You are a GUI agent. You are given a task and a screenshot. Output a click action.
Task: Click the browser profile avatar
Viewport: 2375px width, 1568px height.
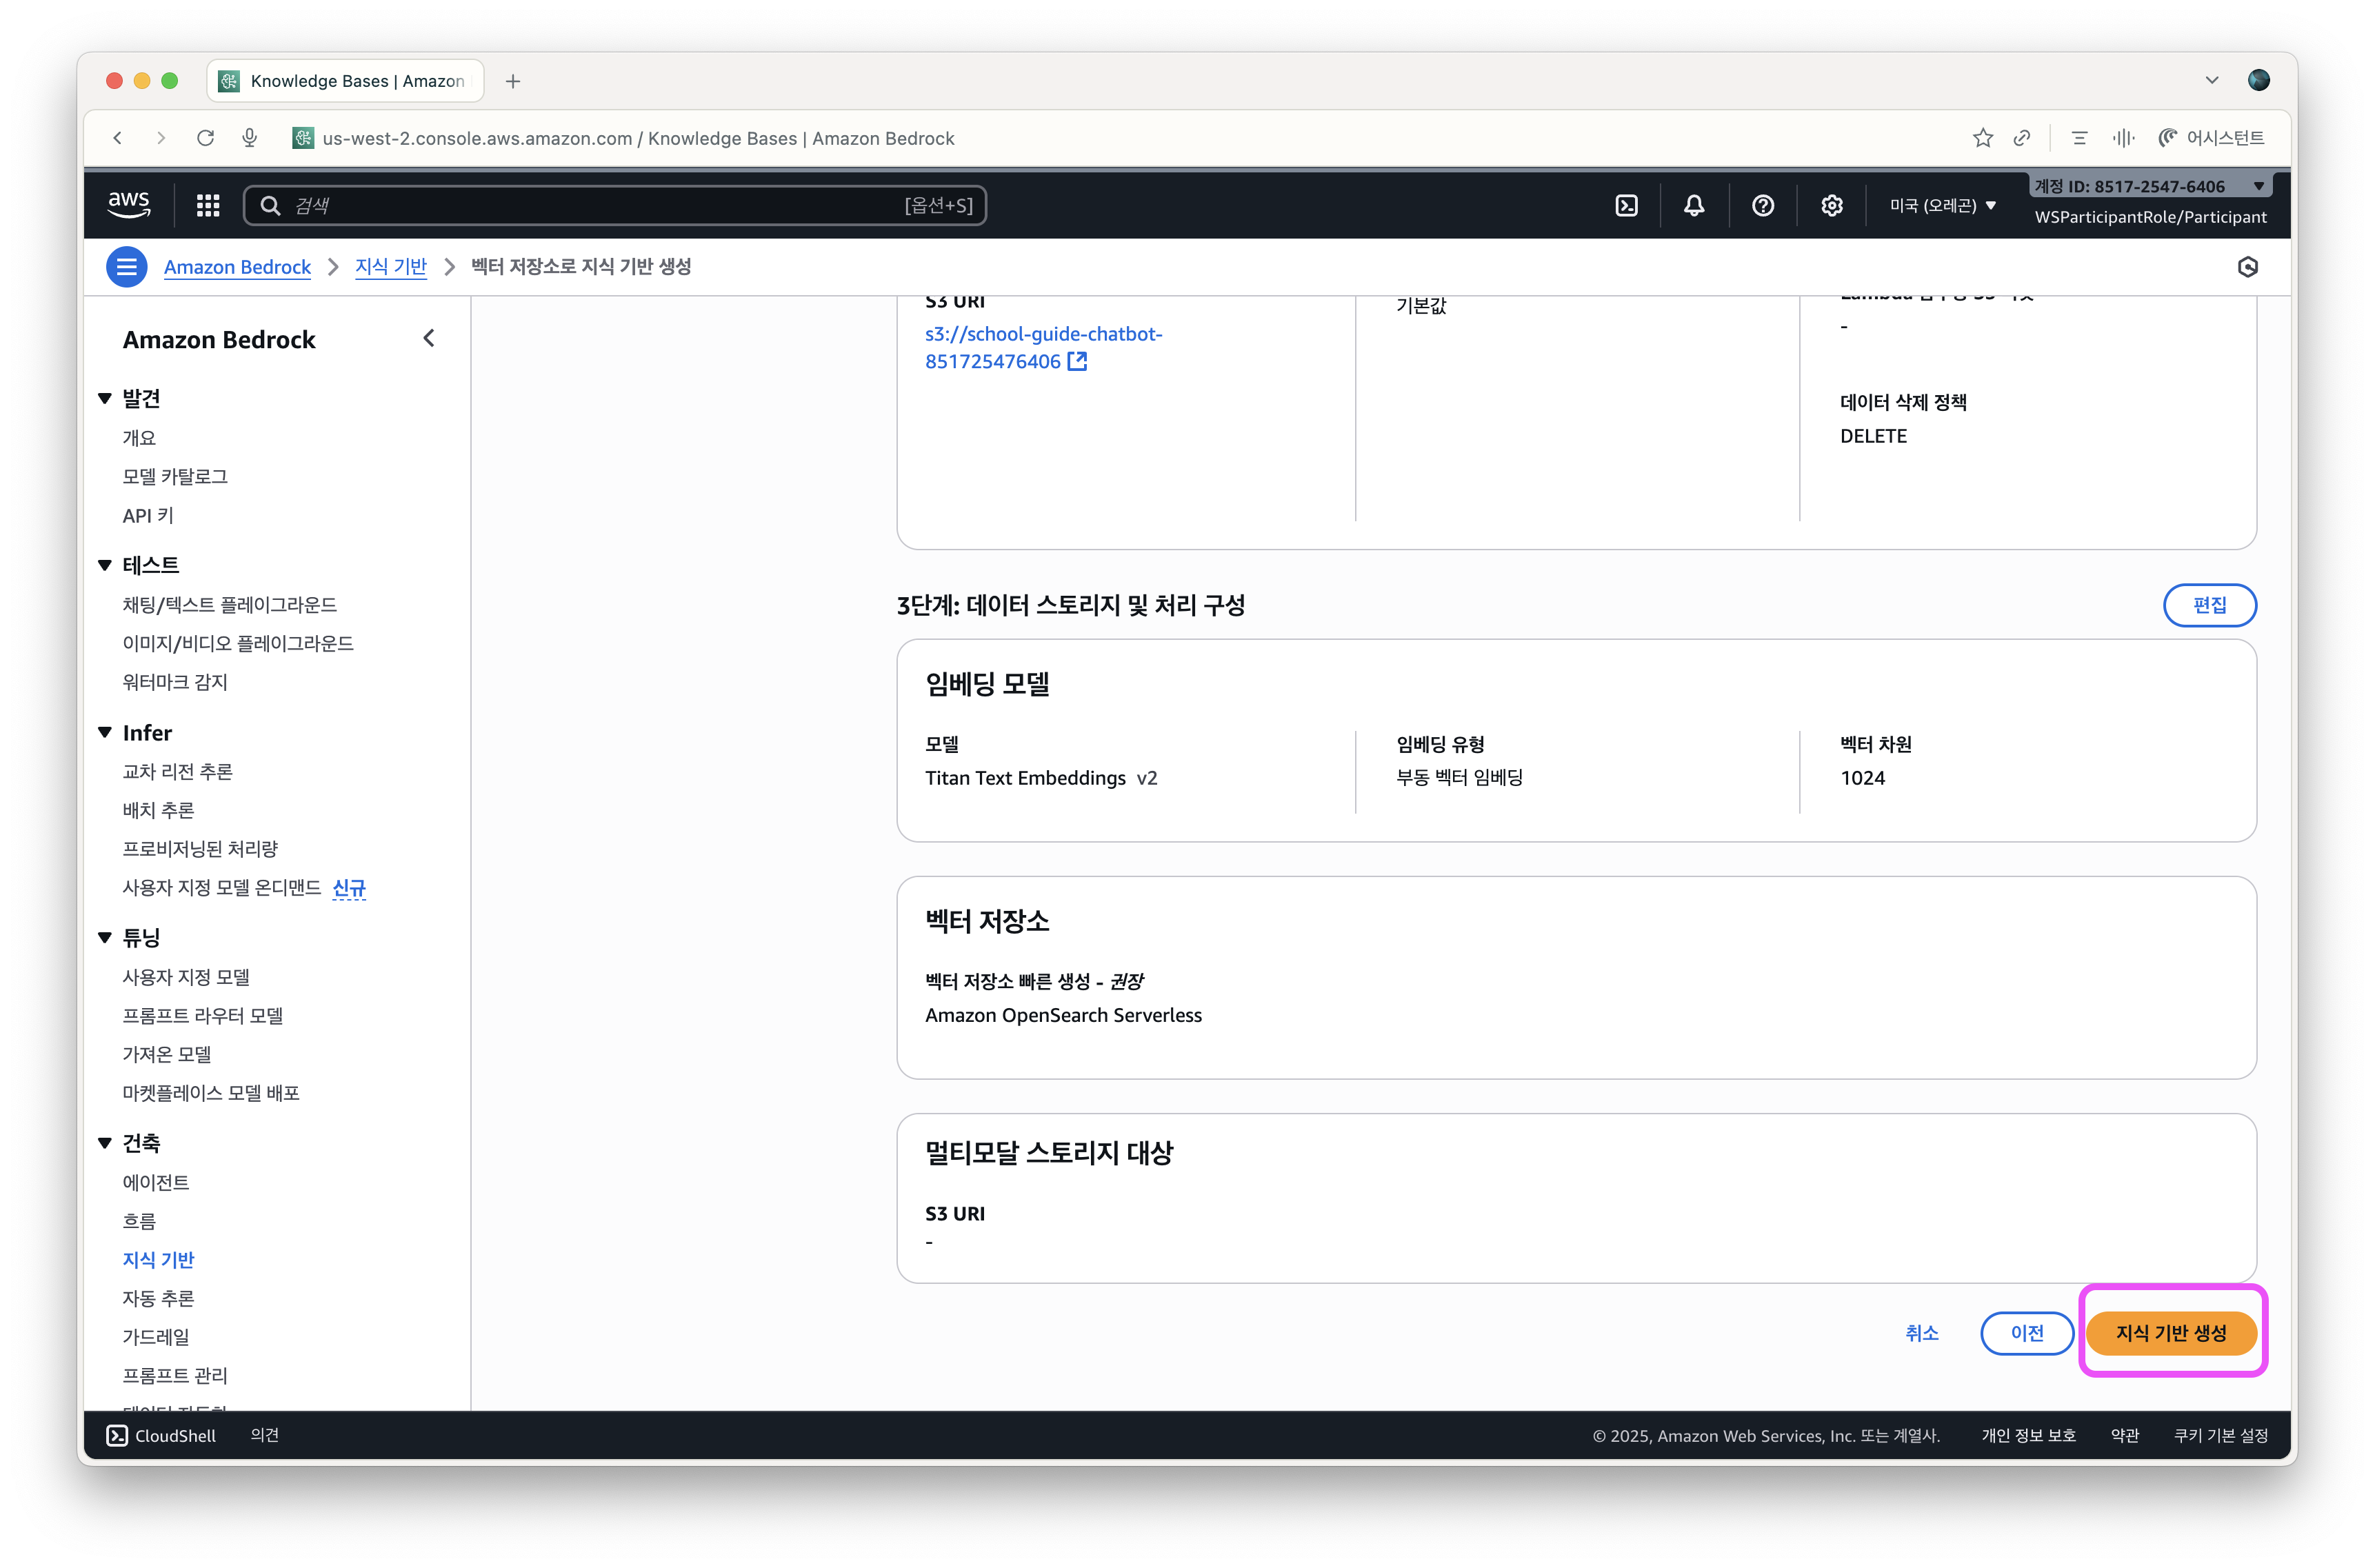[2258, 80]
